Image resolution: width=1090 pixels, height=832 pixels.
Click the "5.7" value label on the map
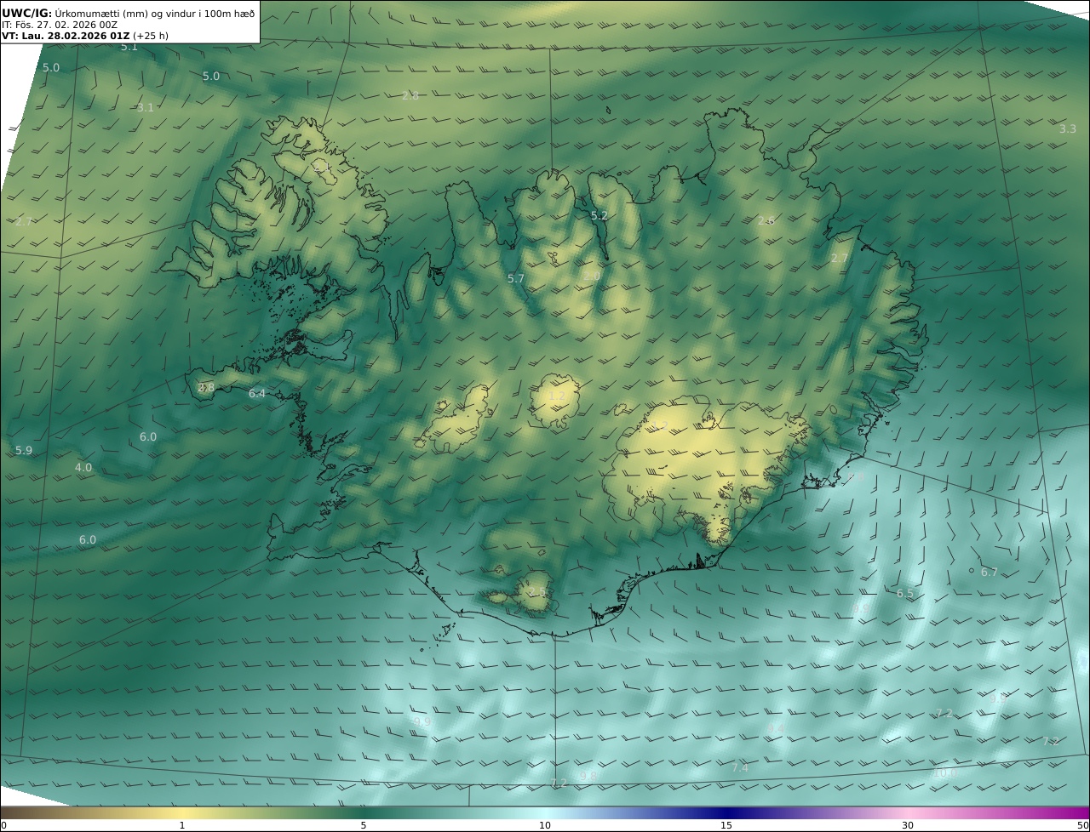point(516,278)
